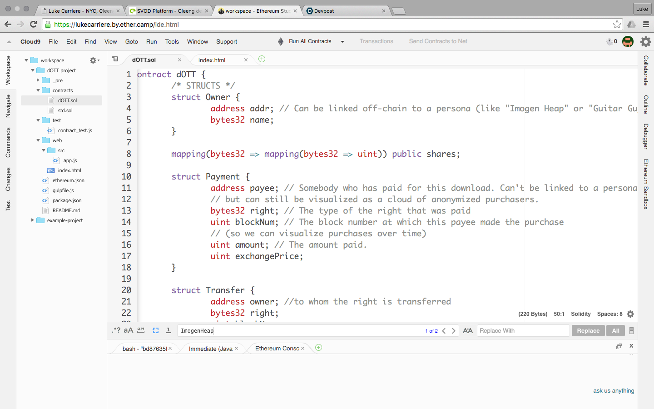Click Run All Contracts
654x409 pixels.
coord(310,41)
